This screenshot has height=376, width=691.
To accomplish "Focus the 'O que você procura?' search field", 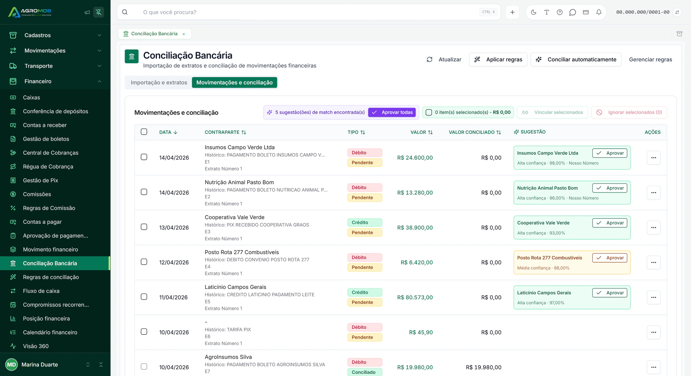I will [308, 12].
